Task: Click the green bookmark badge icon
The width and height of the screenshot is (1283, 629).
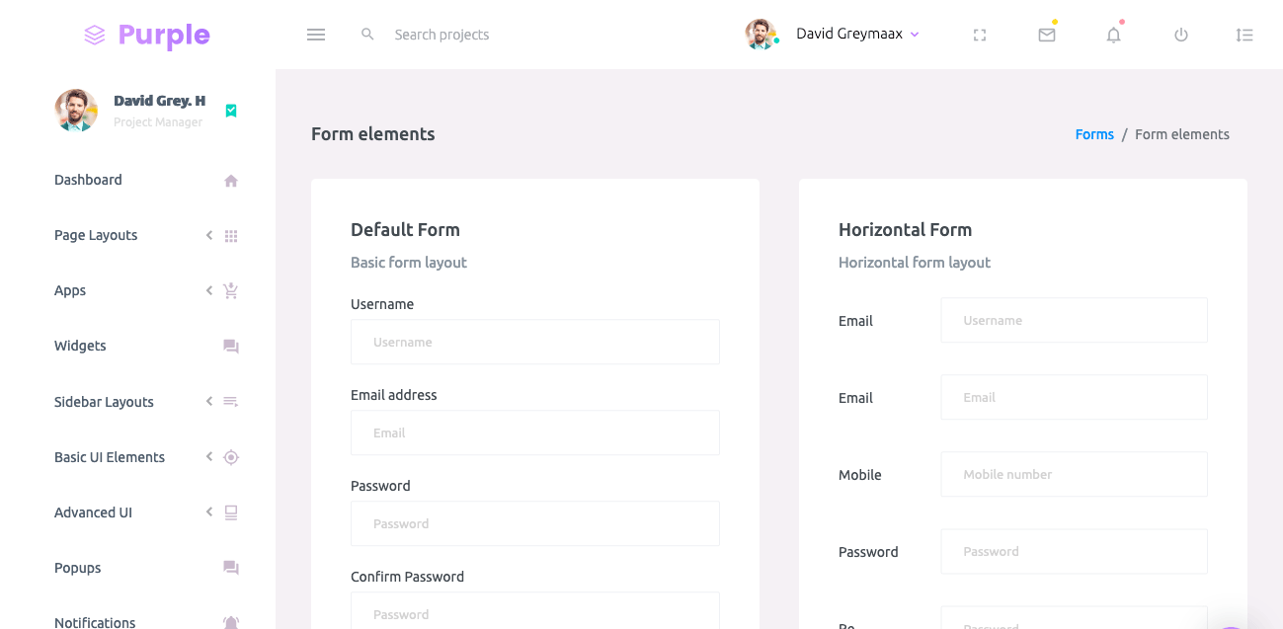Action: [x=231, y=111]
